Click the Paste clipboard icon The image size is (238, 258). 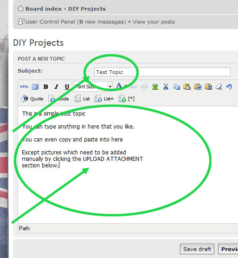[x=187, y=86]
